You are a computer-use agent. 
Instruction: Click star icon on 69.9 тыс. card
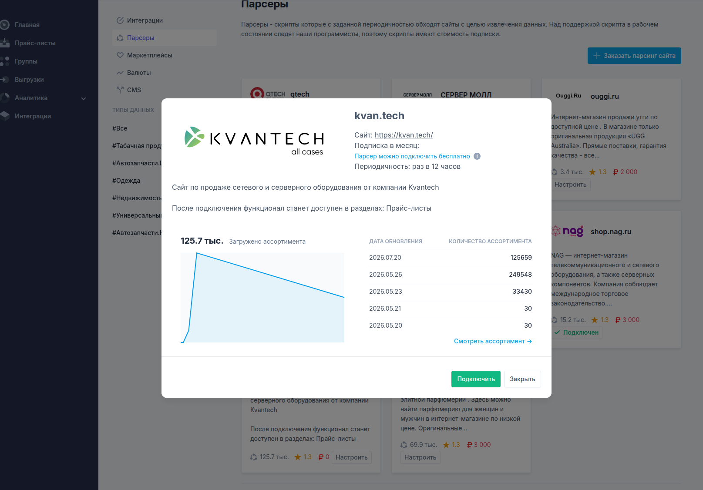[446, 445]
